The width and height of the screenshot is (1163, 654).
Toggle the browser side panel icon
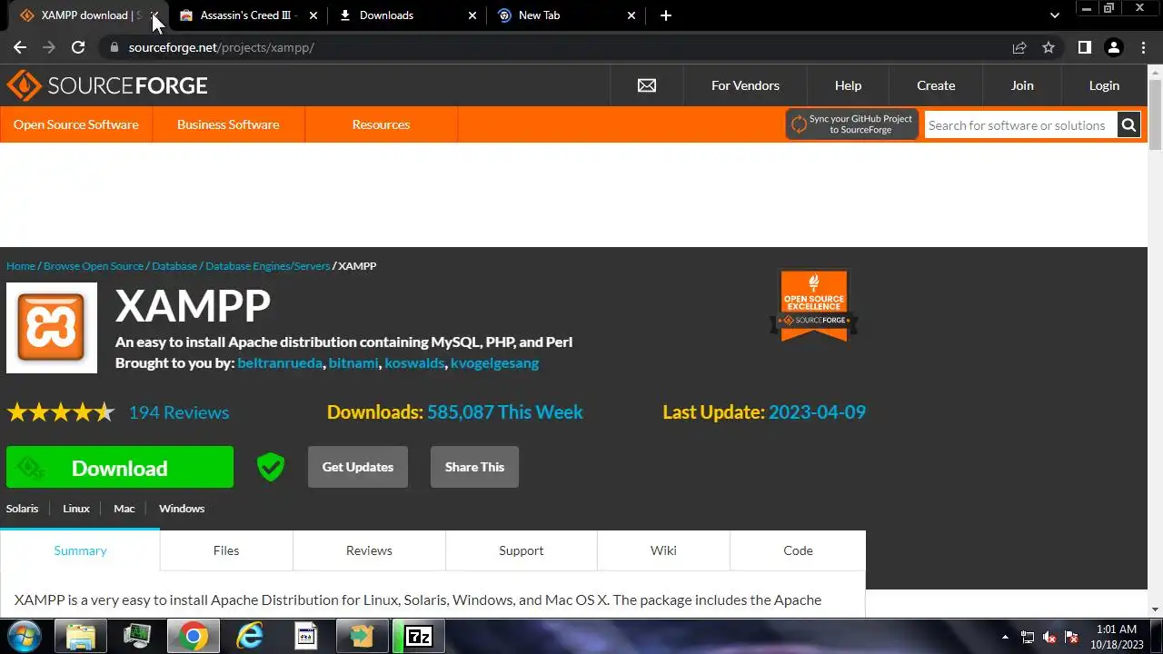(x=1084, y=47)
